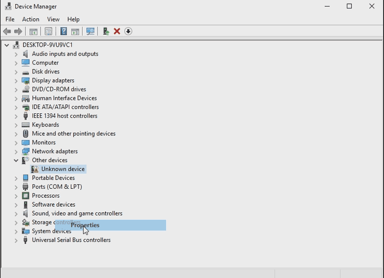
Task: Open the View menu
Action: 53,19
